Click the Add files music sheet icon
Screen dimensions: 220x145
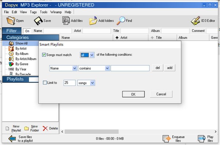(66, 21)
